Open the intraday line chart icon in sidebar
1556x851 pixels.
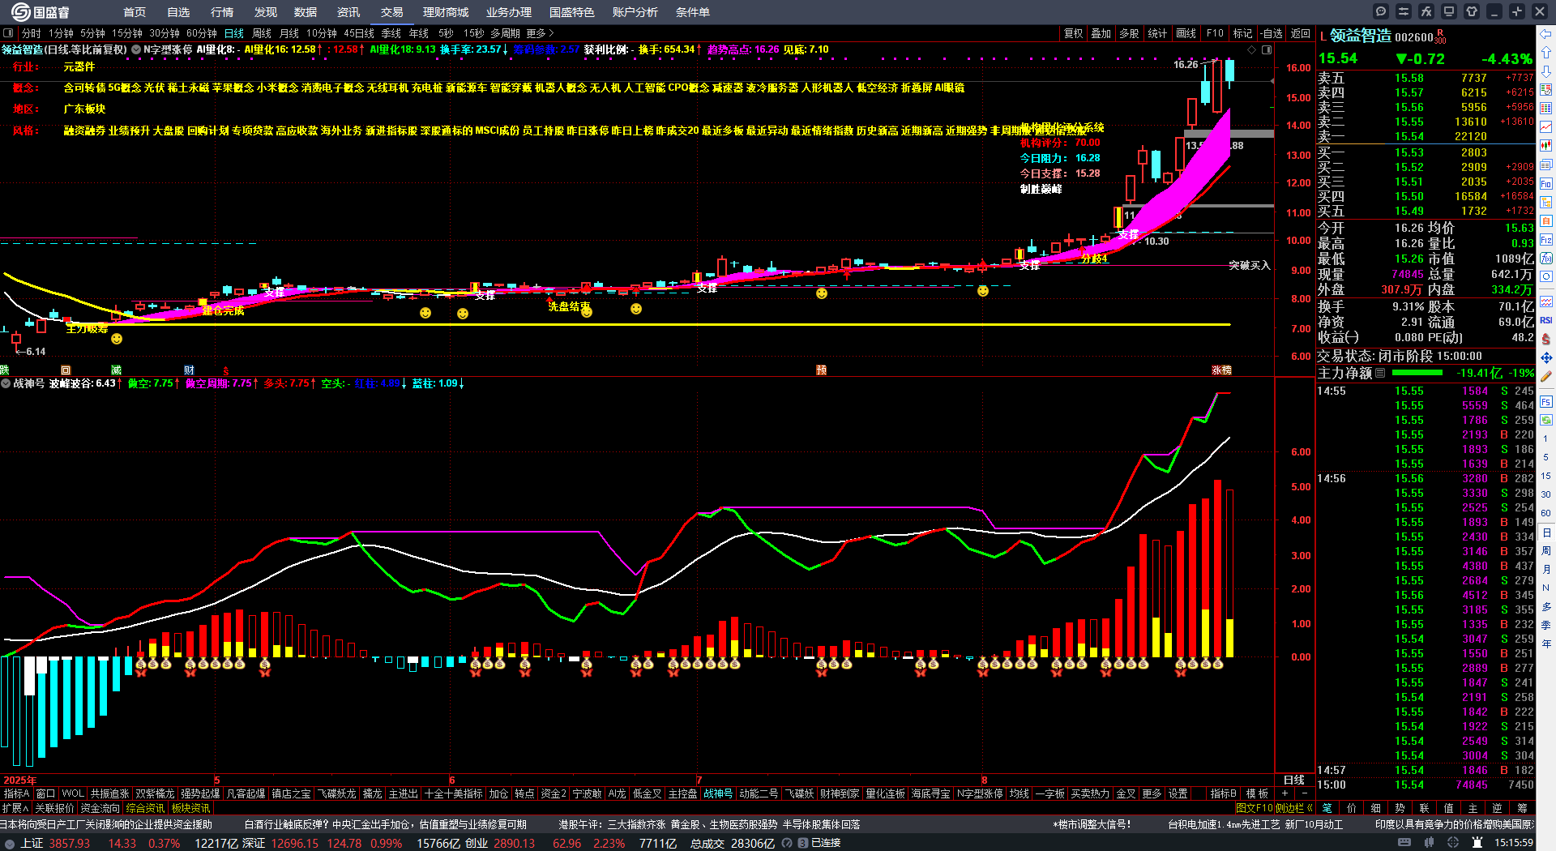(x=1546, y=126)
